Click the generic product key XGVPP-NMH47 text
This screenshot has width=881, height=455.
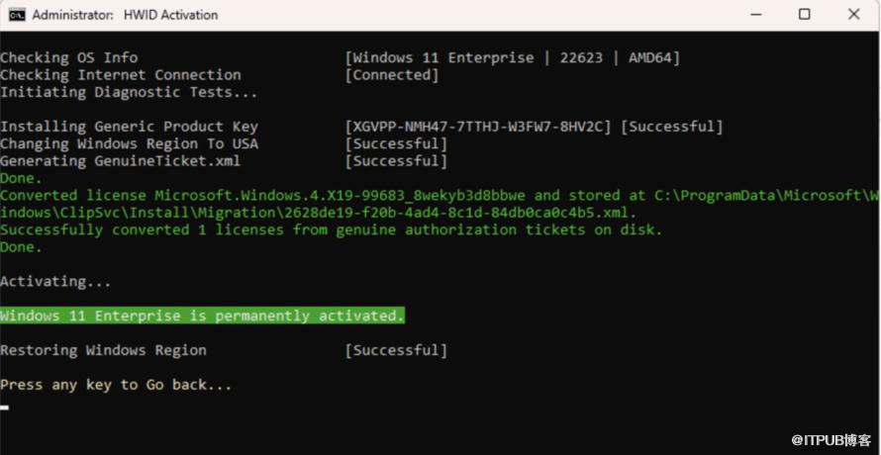click(481, 127)
